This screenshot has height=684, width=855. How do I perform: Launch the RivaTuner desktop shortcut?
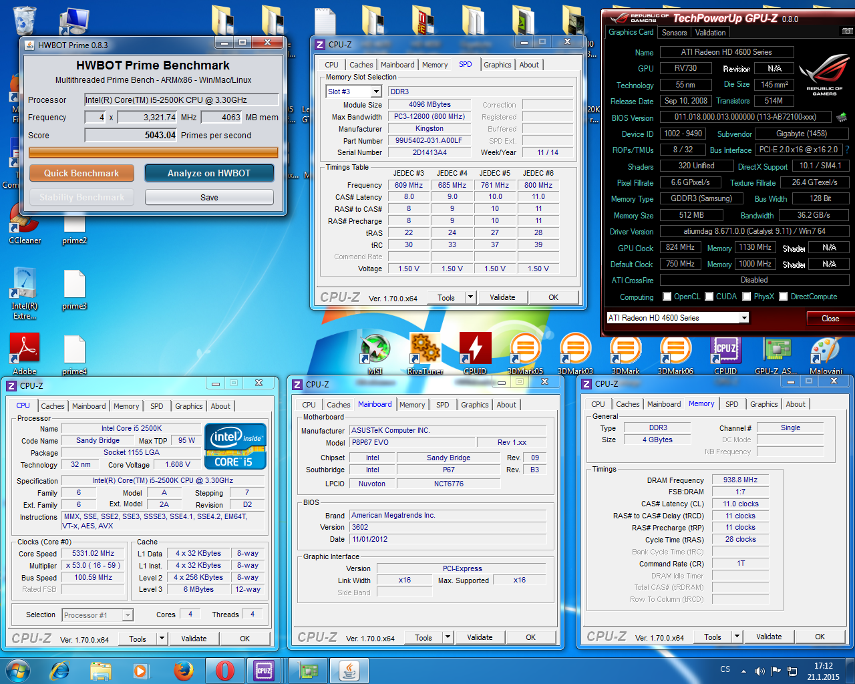425,354
